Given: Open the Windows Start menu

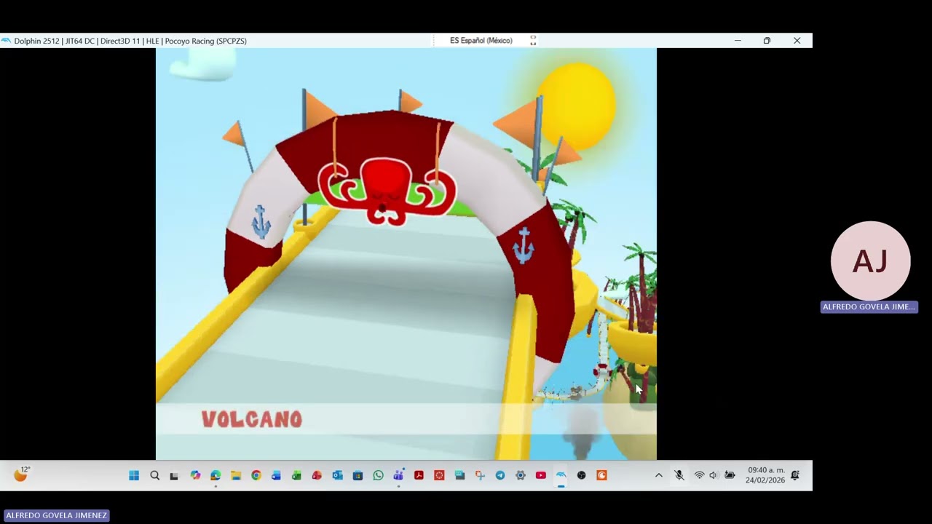Looking at the screenshot, I should click(x=134, y=475).
